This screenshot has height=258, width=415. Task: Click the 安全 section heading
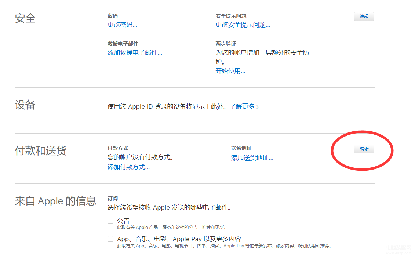click(x=25, y=18)
